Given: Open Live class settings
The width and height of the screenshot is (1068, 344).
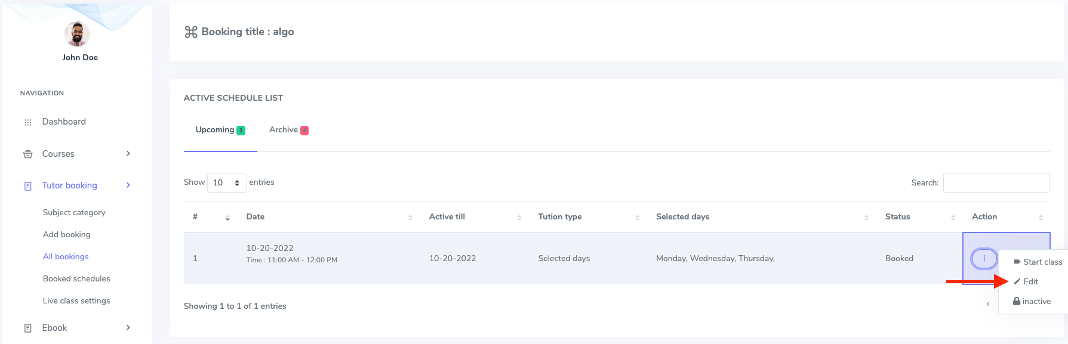Looking at the screenshot, I should click(76, 300).
